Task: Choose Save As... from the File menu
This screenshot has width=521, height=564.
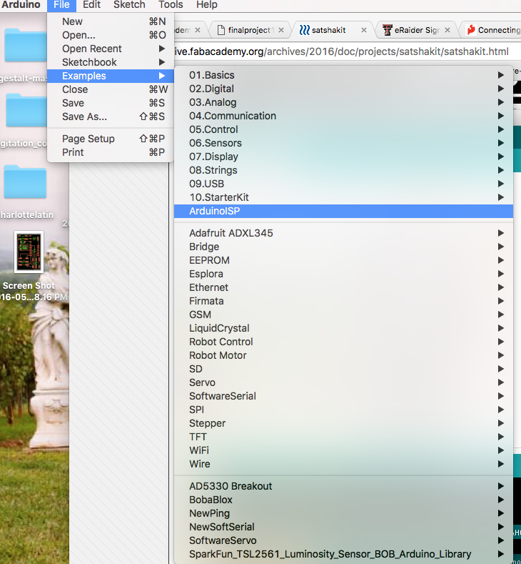Action: point(110,117)
